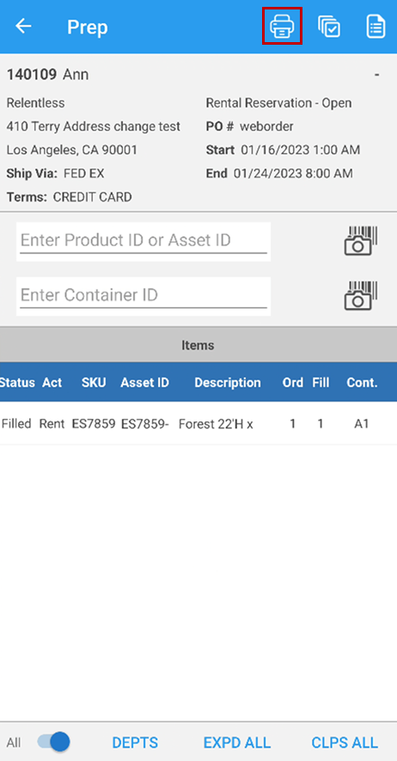This screenshot has height=761, width=397.
Task: Select the Forest 22'H x item row
Action: coord(198,423)
